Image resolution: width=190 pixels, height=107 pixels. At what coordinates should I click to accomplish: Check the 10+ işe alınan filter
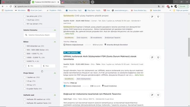tap(24, 24)
